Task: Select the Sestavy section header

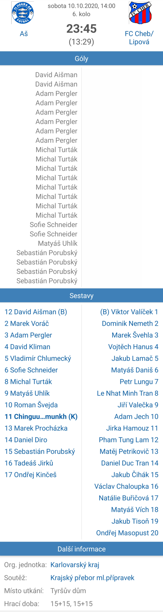Action: coord(81,296)
